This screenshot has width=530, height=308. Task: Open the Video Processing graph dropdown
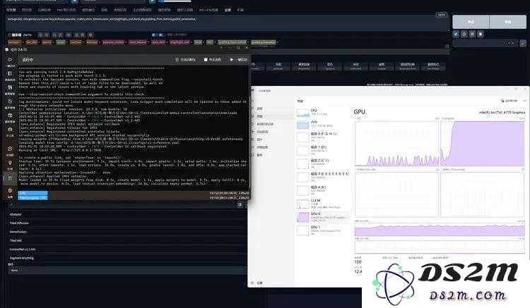[453, 169]
